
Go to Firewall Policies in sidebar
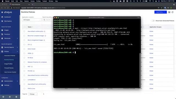pos(9,68)
